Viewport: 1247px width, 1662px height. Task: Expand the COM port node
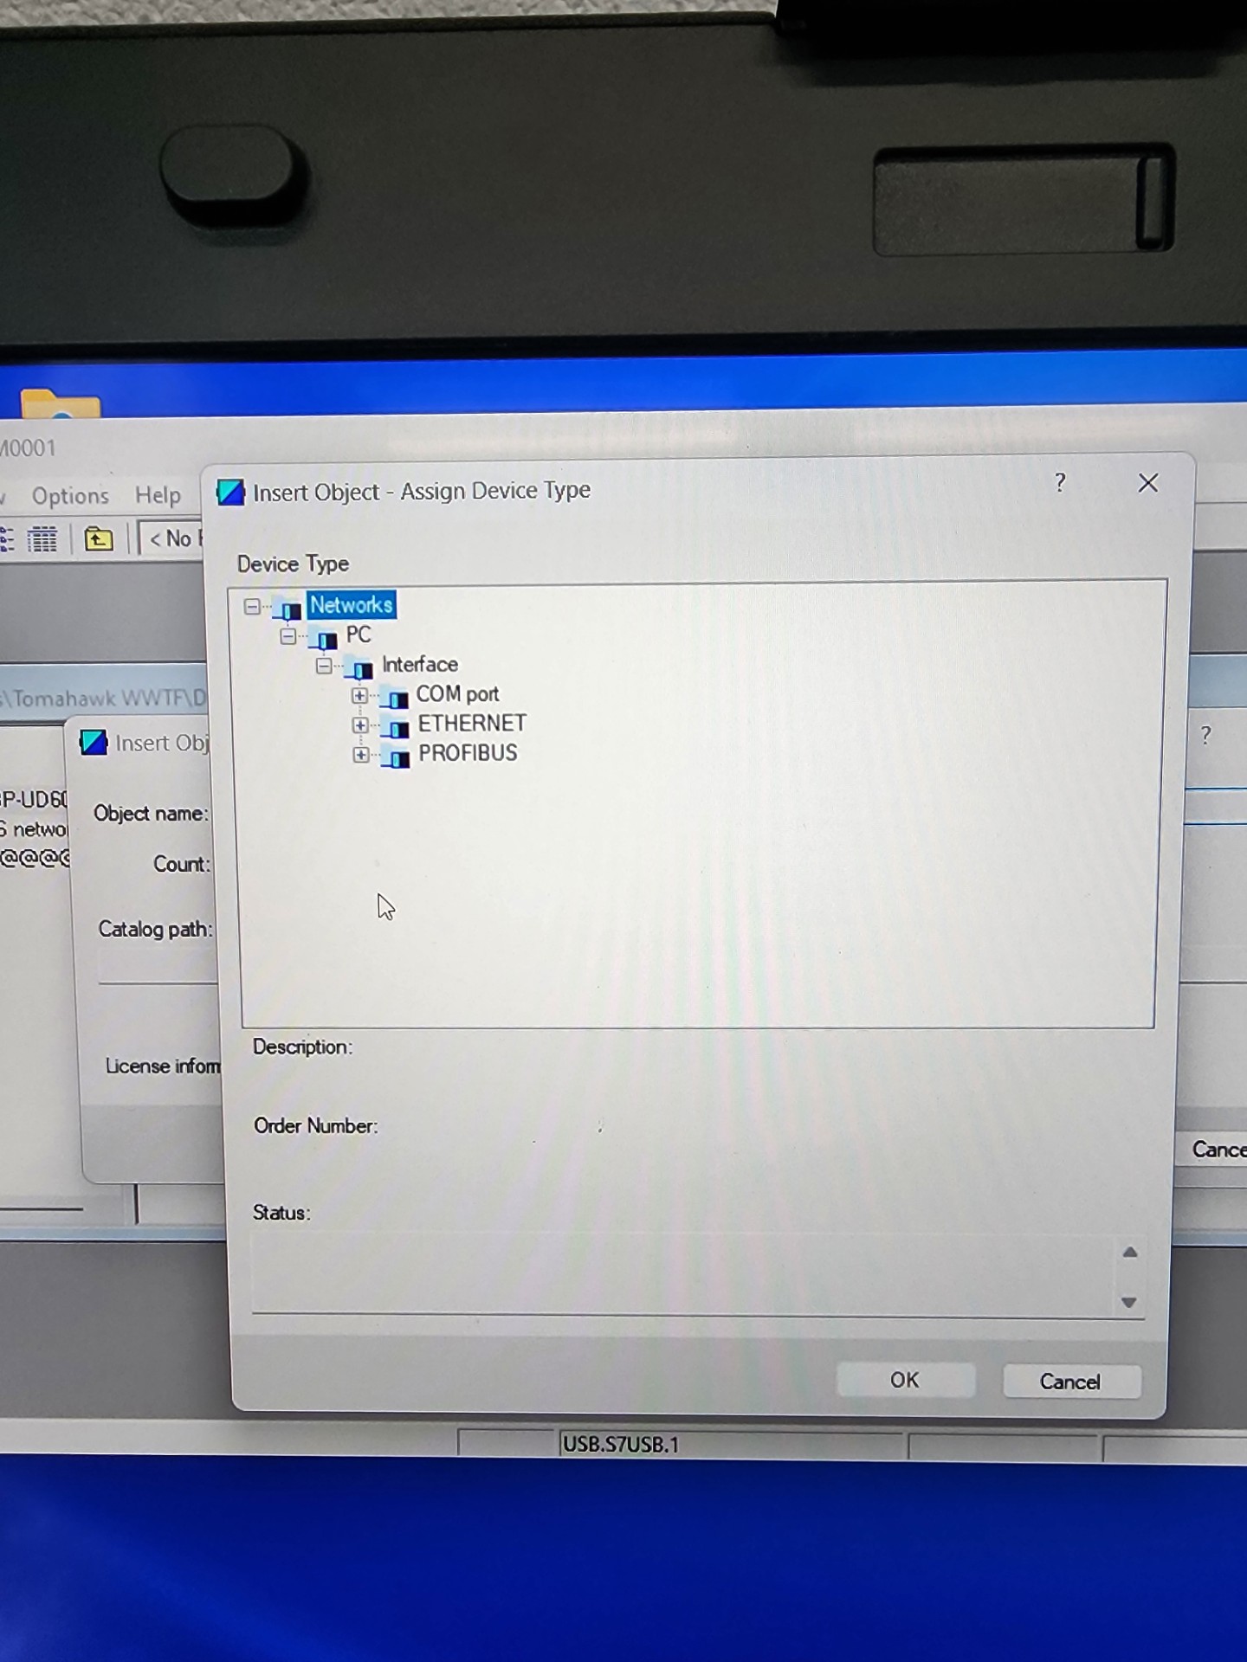(x=360, y=695)
